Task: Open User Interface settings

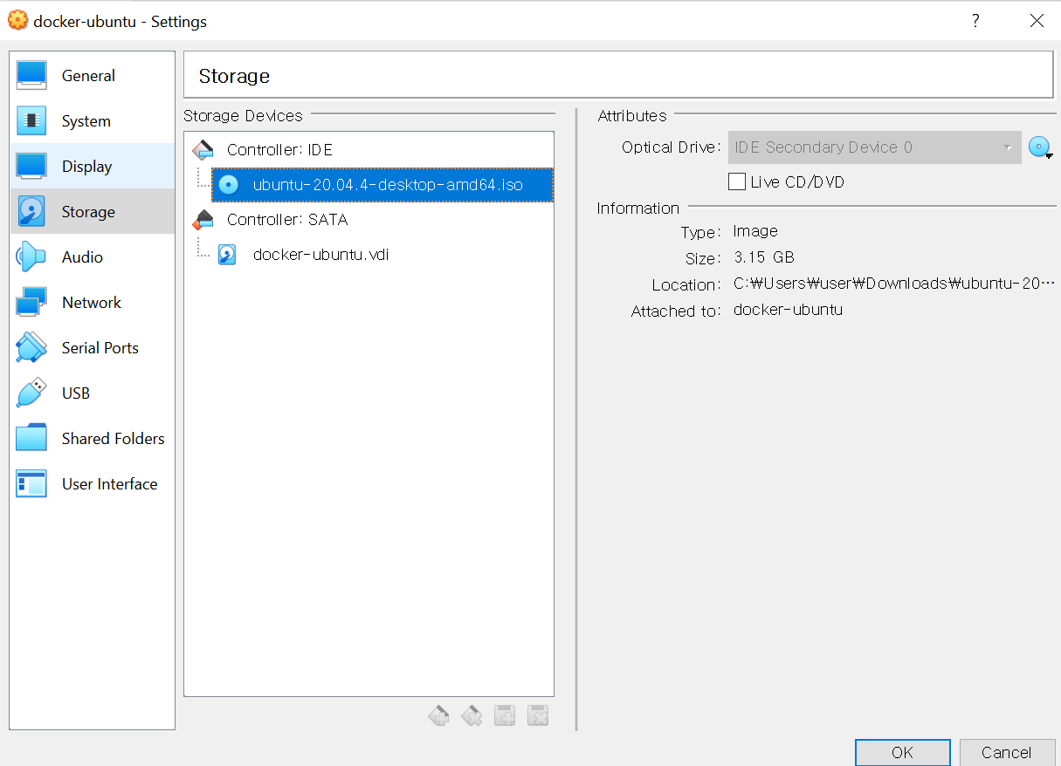Action: coord(92,484)
